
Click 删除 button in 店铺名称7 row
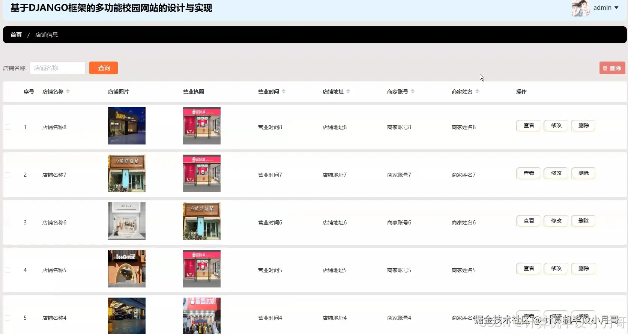click(583, 173)
